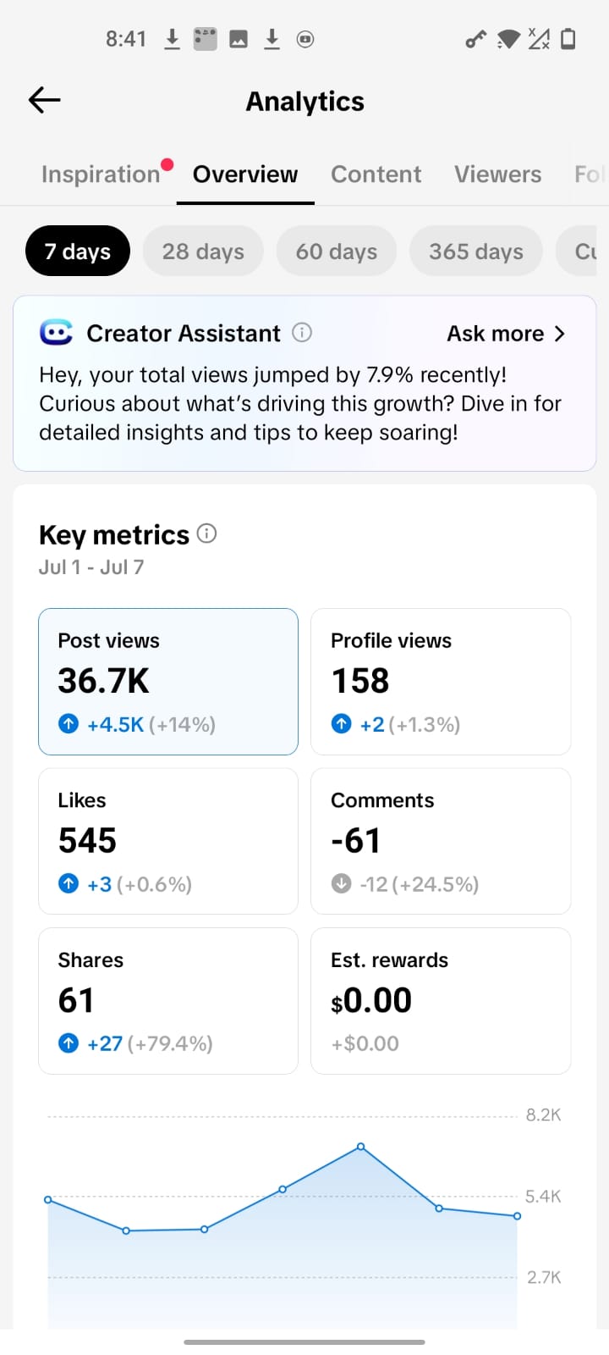
Task: Select the Likes metric card
Action: pyautogui.click(x=168, y=841)
